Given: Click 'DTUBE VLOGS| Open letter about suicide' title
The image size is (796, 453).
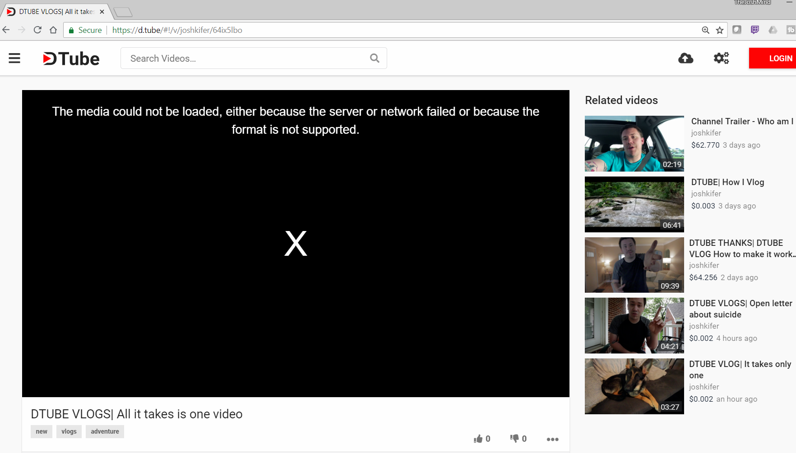Looking at the screenshot, I should [740, 309].
